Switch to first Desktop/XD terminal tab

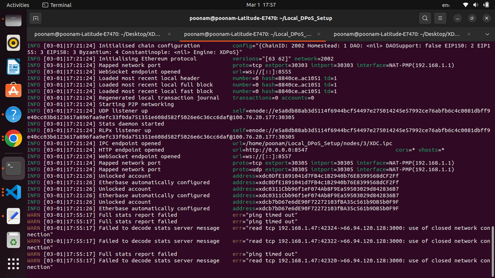point(97,34)
